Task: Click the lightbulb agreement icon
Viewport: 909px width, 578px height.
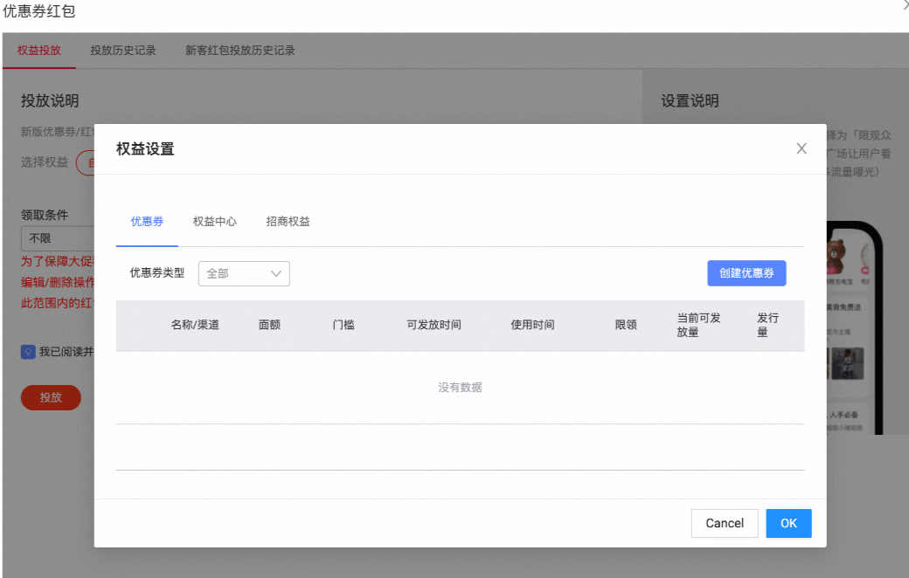Action: click(x=28, y=352)
